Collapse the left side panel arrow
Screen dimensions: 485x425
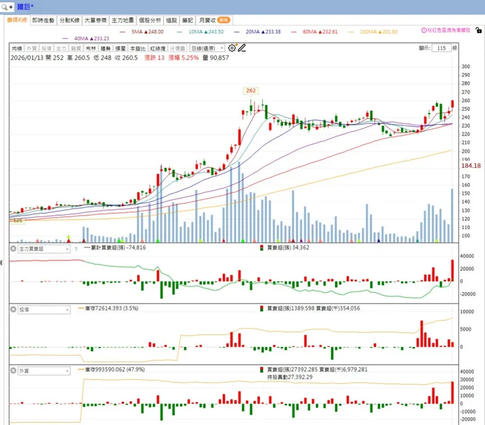[x=1, y=263]
